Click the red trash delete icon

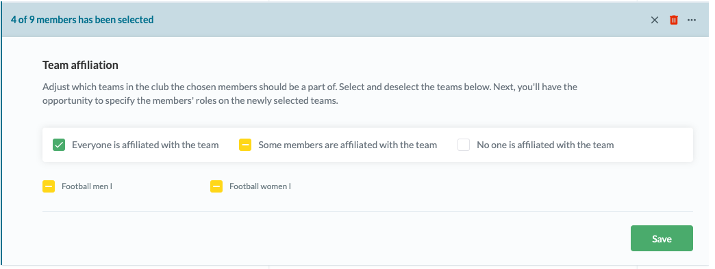click(673, 20)
